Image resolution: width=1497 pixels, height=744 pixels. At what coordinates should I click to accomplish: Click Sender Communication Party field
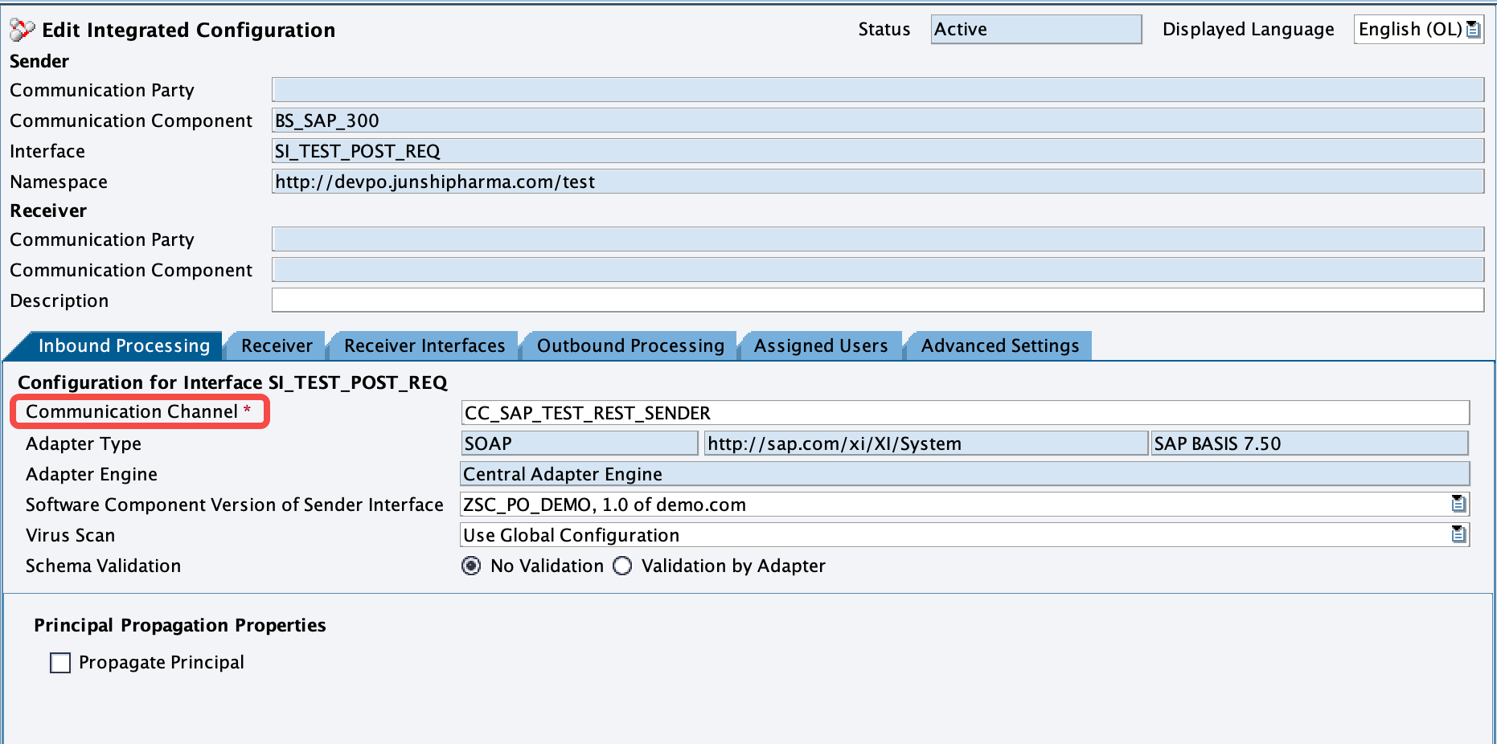point(878,89)
